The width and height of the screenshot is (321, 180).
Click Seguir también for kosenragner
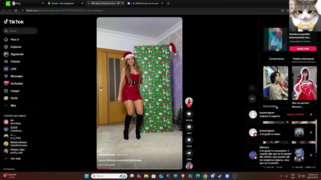pyautogui.click(x=295, y=114)
